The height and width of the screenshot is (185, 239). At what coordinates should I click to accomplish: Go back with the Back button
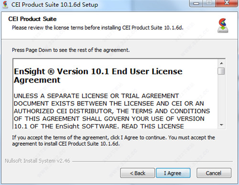(137, 173)
